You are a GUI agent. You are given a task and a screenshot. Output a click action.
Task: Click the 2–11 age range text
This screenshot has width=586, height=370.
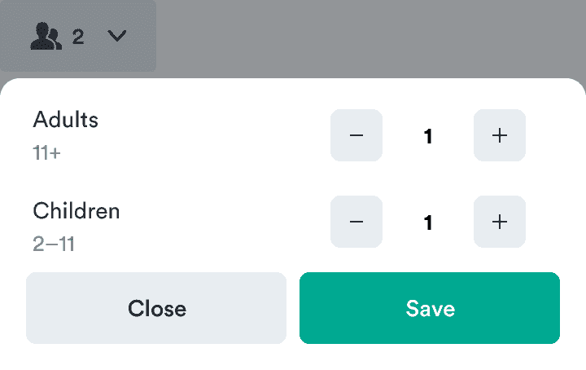pos(54,244)
